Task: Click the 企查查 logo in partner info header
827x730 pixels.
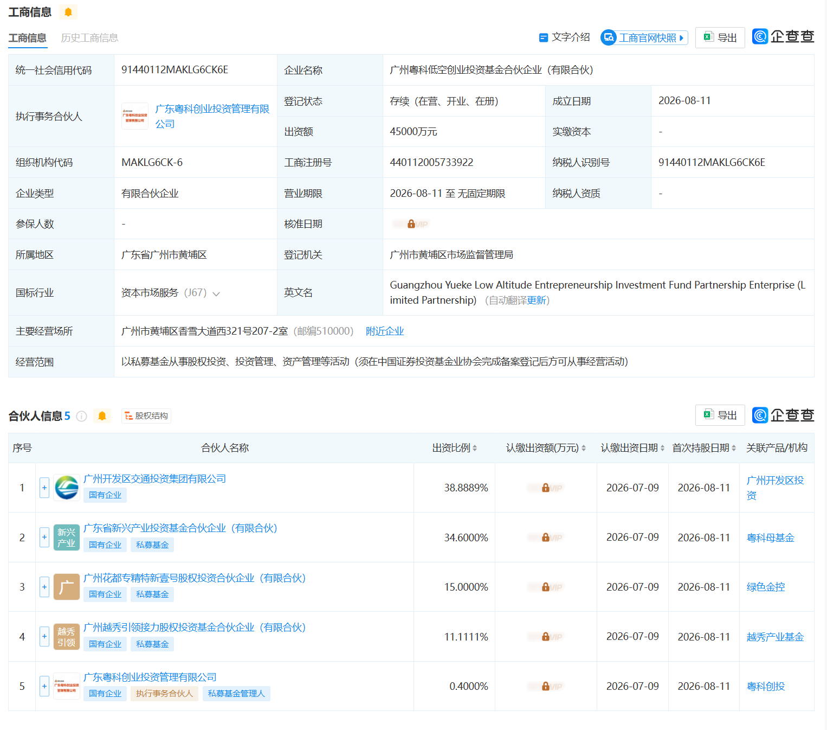Action: pyautogui.click(x=783, y=415)
